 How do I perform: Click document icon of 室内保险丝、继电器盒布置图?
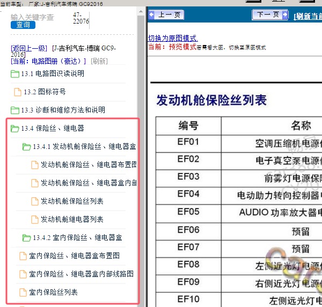[x=23, y=256]
